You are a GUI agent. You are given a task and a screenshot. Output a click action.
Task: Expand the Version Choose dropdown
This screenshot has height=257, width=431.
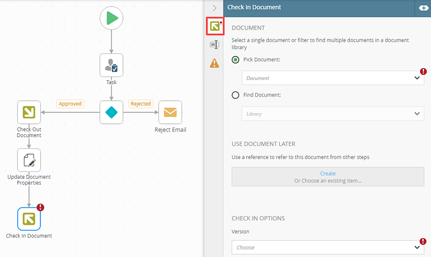point(328,247)
